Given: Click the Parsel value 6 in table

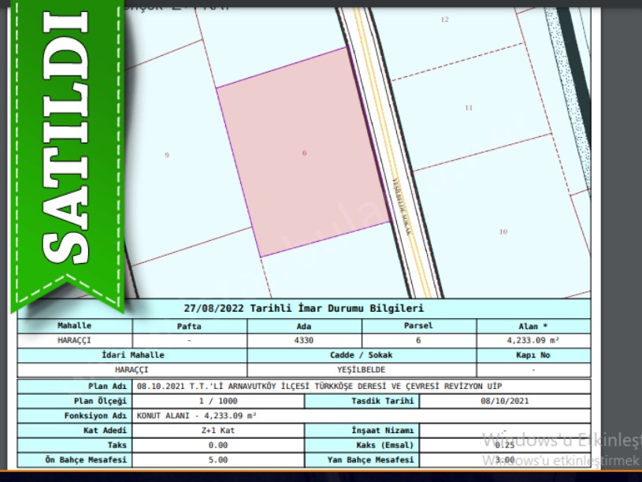Looking at the screenshot, I should (417, 340).
